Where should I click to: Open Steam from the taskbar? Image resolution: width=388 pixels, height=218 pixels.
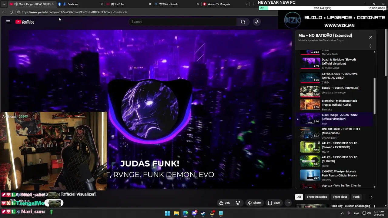point(203,213)
